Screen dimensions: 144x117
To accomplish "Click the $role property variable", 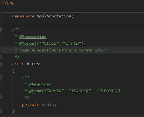I will pos(48,104).
